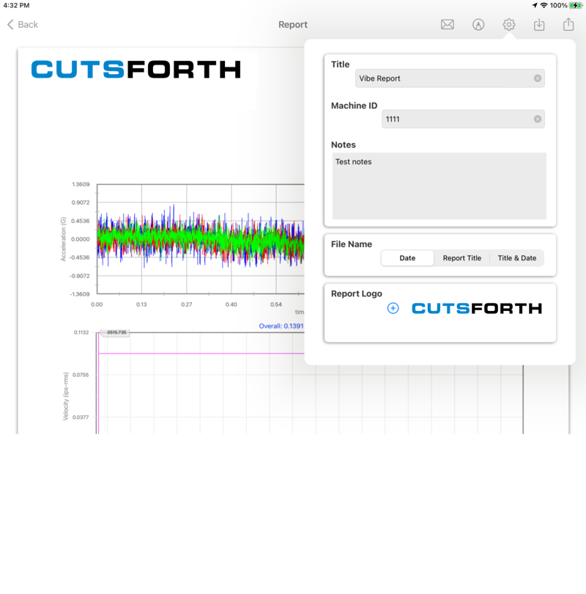Viewport: 586px width, 594px height.
Task: Select the Date file name option
Action: click(407, 258)
